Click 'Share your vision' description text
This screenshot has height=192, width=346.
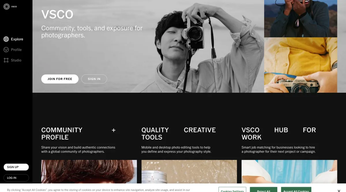click(x=78, y=149)
